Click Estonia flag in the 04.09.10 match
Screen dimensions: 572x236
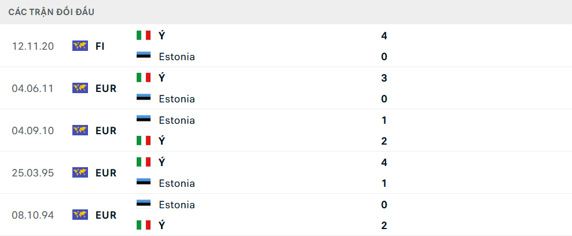[x=144, y=120]
